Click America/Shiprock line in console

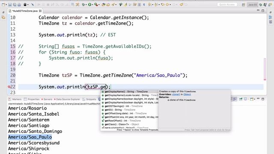(x=29, y=148)
